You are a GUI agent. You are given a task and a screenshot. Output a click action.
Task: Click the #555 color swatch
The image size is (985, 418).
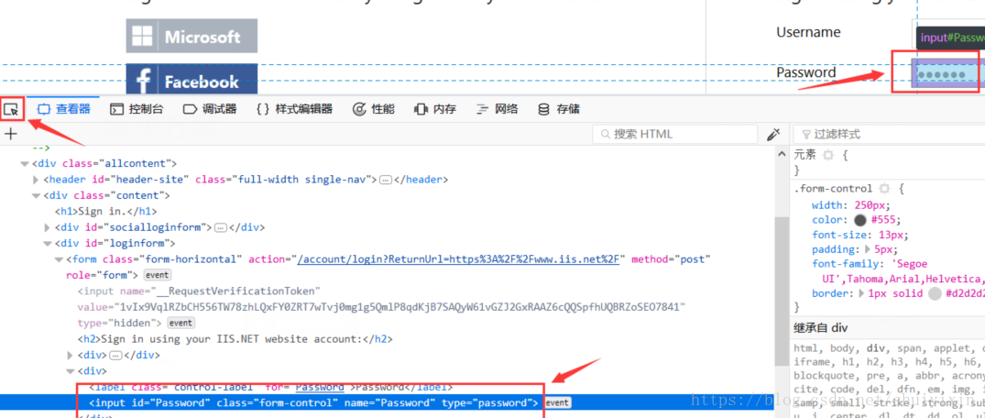(x=860, y=220)
